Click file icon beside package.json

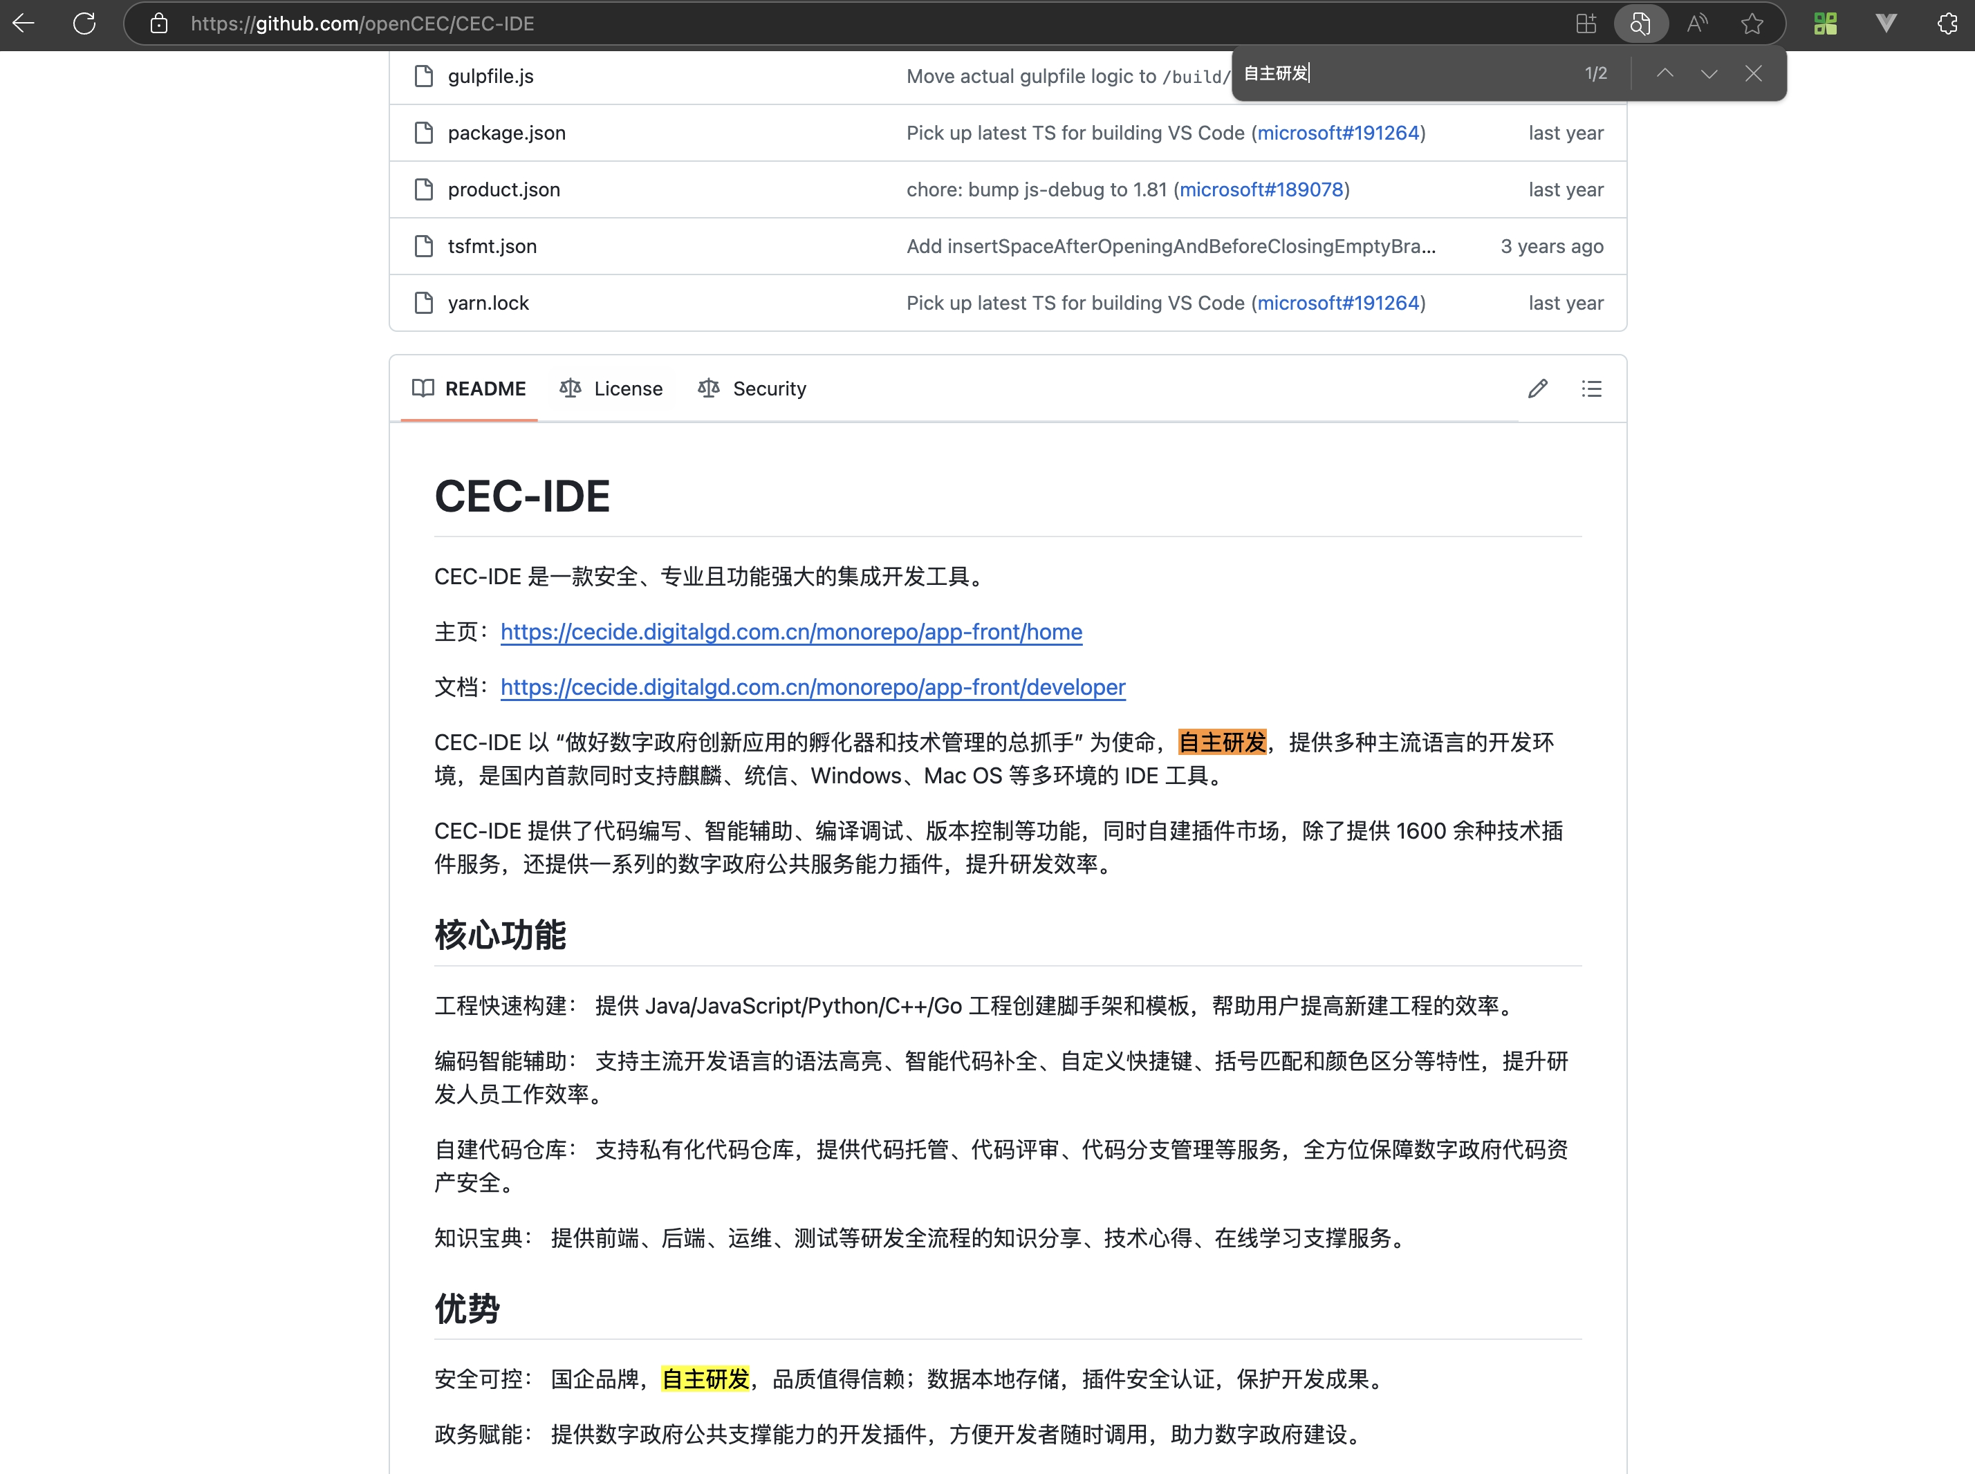(424, 133)
